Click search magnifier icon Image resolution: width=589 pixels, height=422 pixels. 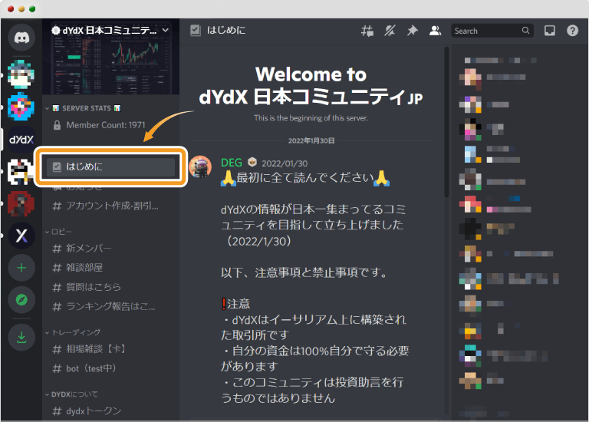[525, 31]
